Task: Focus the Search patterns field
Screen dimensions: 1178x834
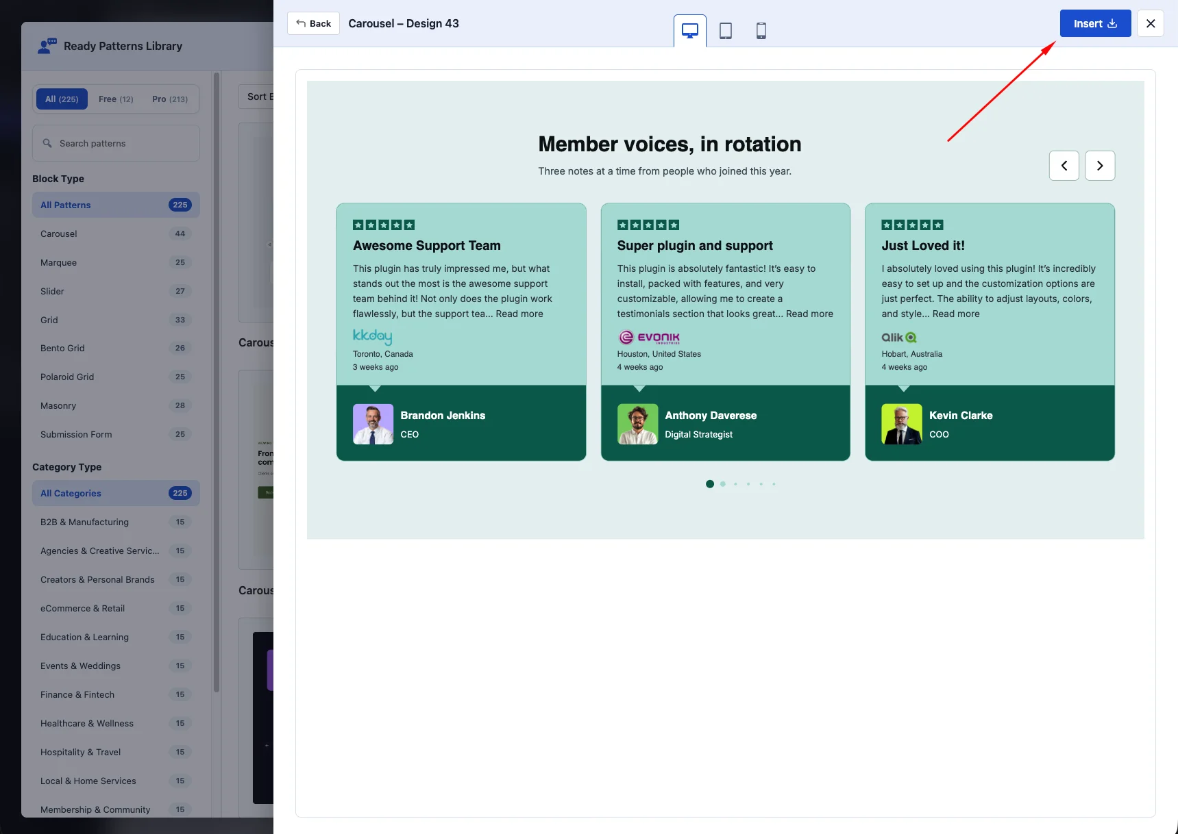Action: [116, 143]
